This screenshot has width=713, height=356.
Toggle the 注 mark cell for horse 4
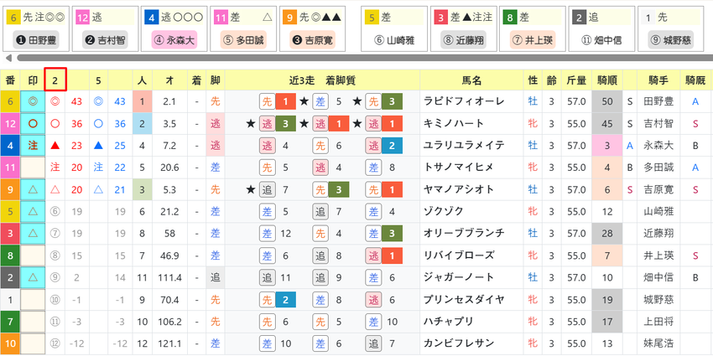pos(33,146)
